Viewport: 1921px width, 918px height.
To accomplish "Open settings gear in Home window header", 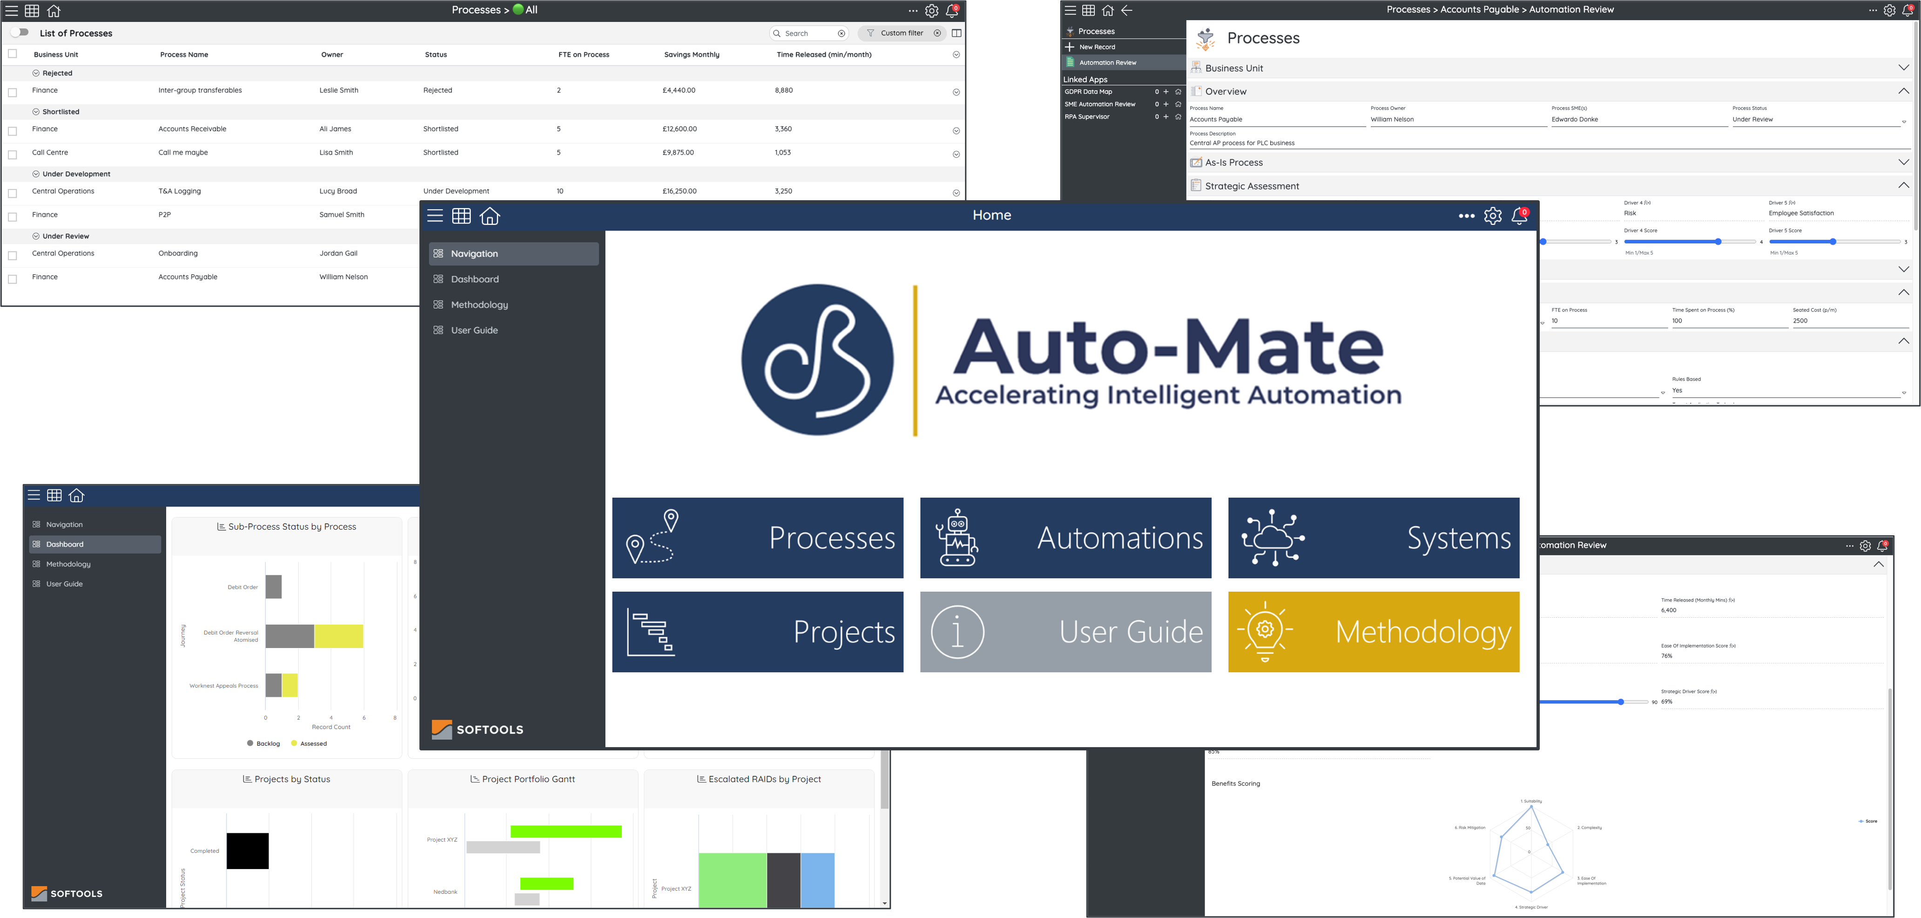I will pyautogui.click(x=1493, y=216).
